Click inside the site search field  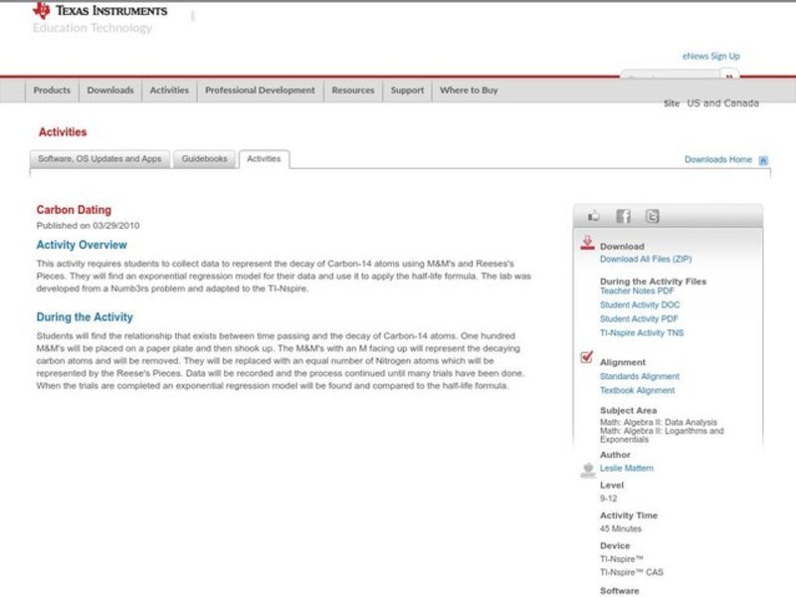(669, 77)
